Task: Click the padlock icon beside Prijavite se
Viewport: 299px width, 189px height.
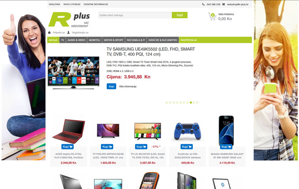Action: coord(49,32)
